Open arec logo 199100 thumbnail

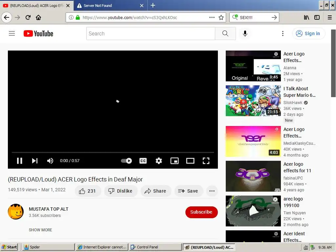[x=253, y=211]
